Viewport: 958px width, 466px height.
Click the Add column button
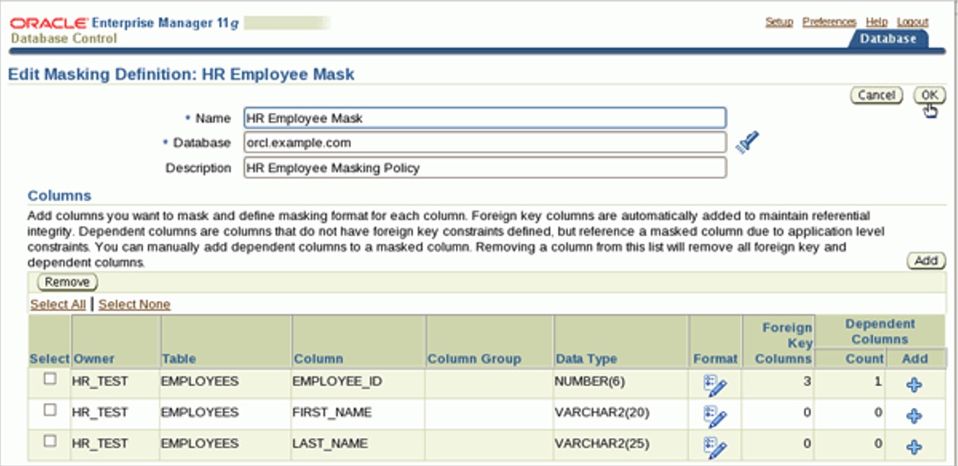(926, 261)
